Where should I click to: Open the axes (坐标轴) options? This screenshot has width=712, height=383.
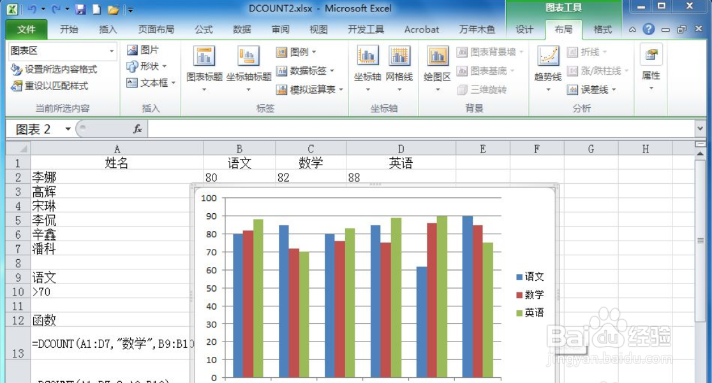(x=367, y=68)
